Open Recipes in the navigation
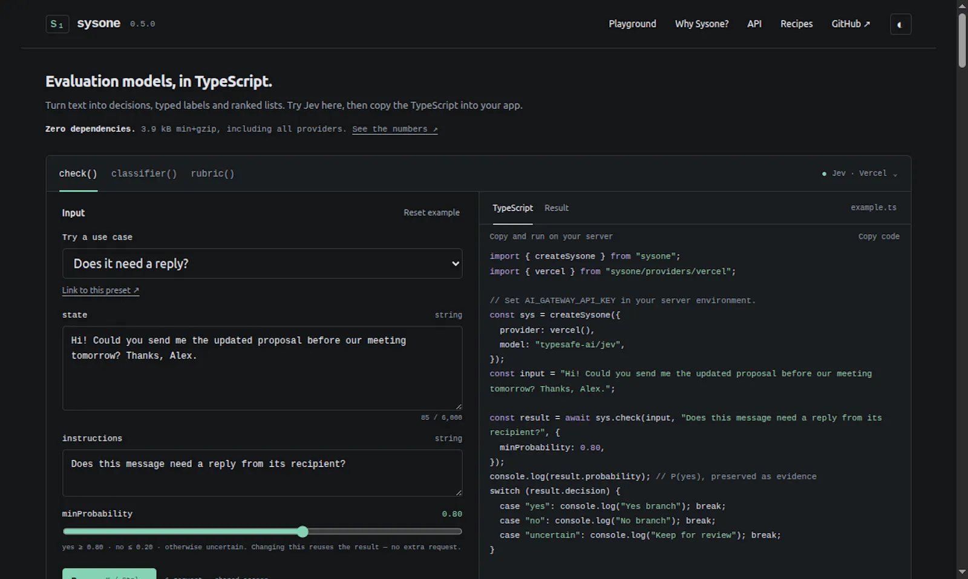Image resolution: width=968 pixels, height=579 pixels. [x=796, y=24]
